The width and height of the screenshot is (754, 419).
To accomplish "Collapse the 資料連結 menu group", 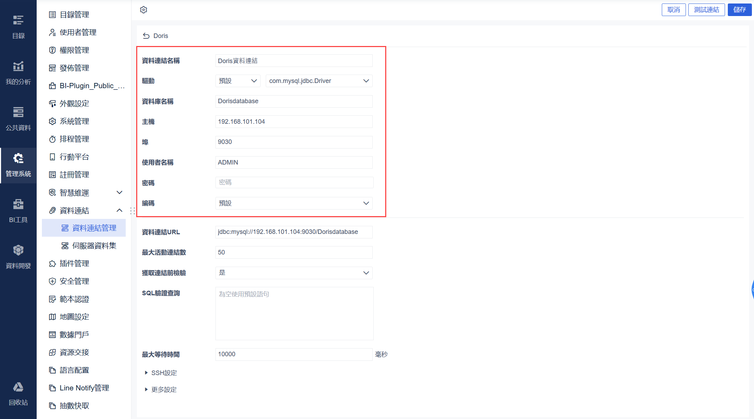I will coord(119,211).
